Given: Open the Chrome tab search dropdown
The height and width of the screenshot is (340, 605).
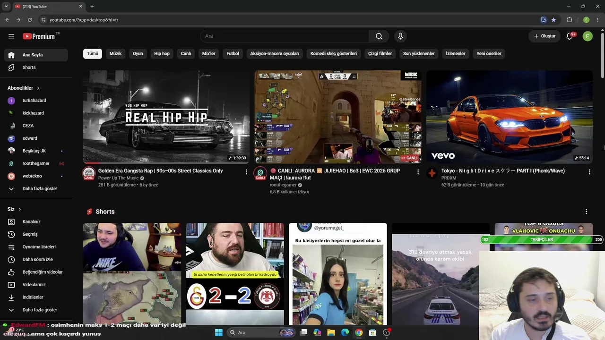Looking at the screenshot, I should [x=6, y=6].
